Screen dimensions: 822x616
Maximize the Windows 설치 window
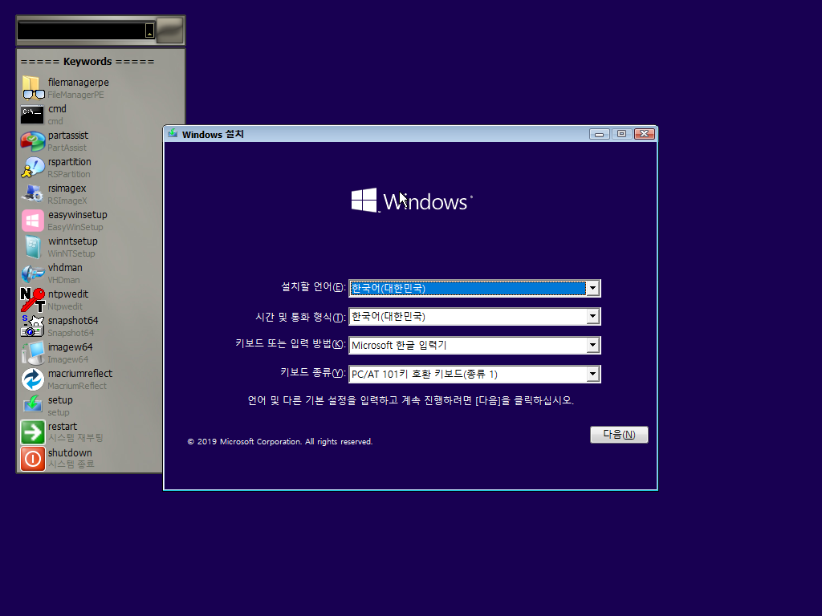(622, 134)
